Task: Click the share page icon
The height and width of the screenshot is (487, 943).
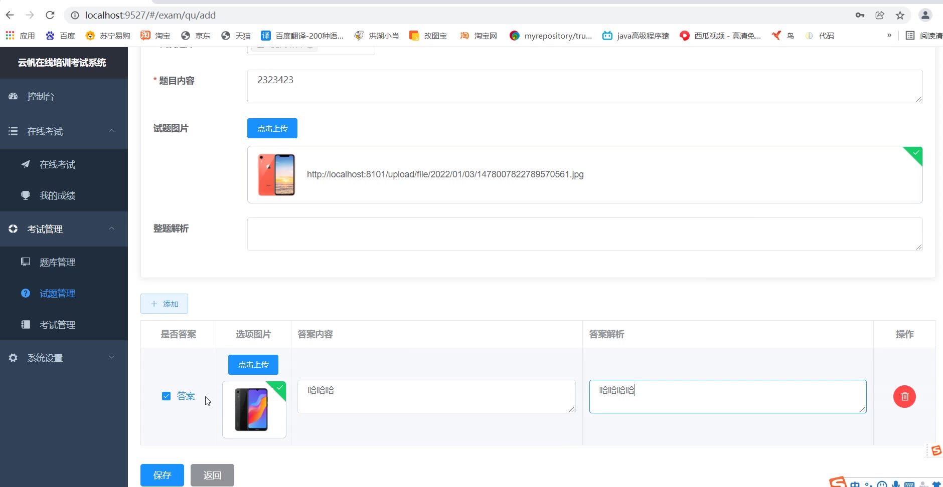Action: pos(880,15)
